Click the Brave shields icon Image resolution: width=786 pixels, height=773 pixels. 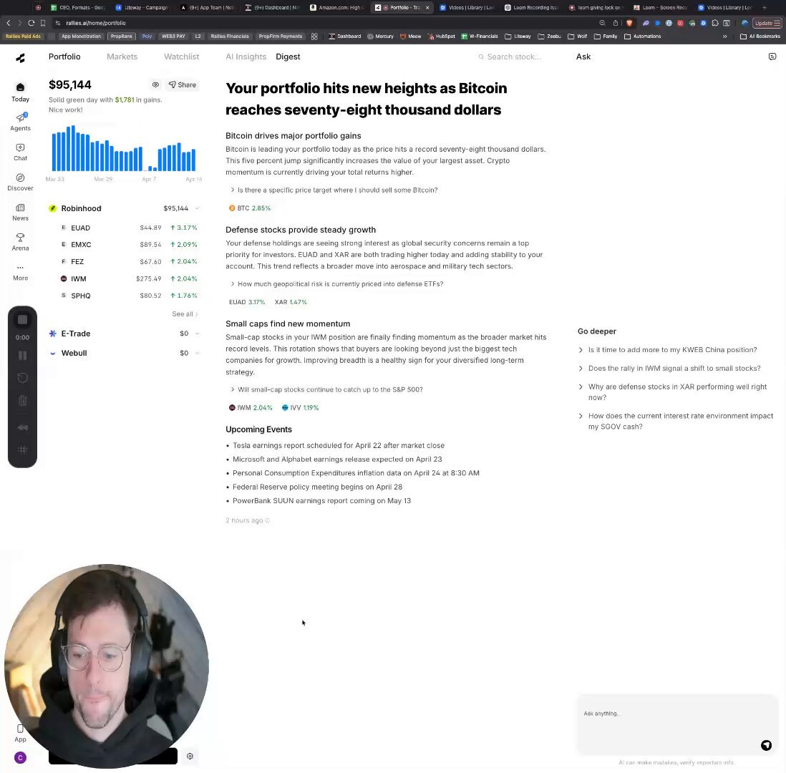(x=629, y=23)
